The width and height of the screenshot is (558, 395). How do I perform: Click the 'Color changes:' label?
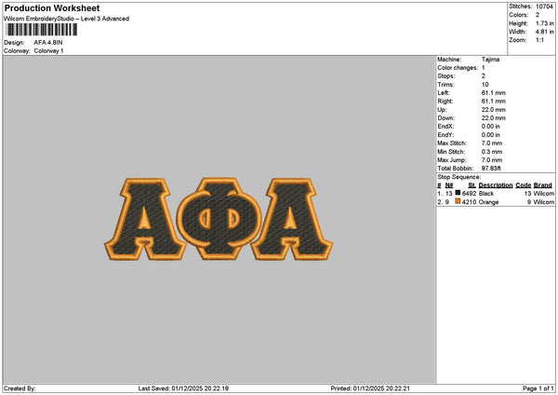coord(458,68)
